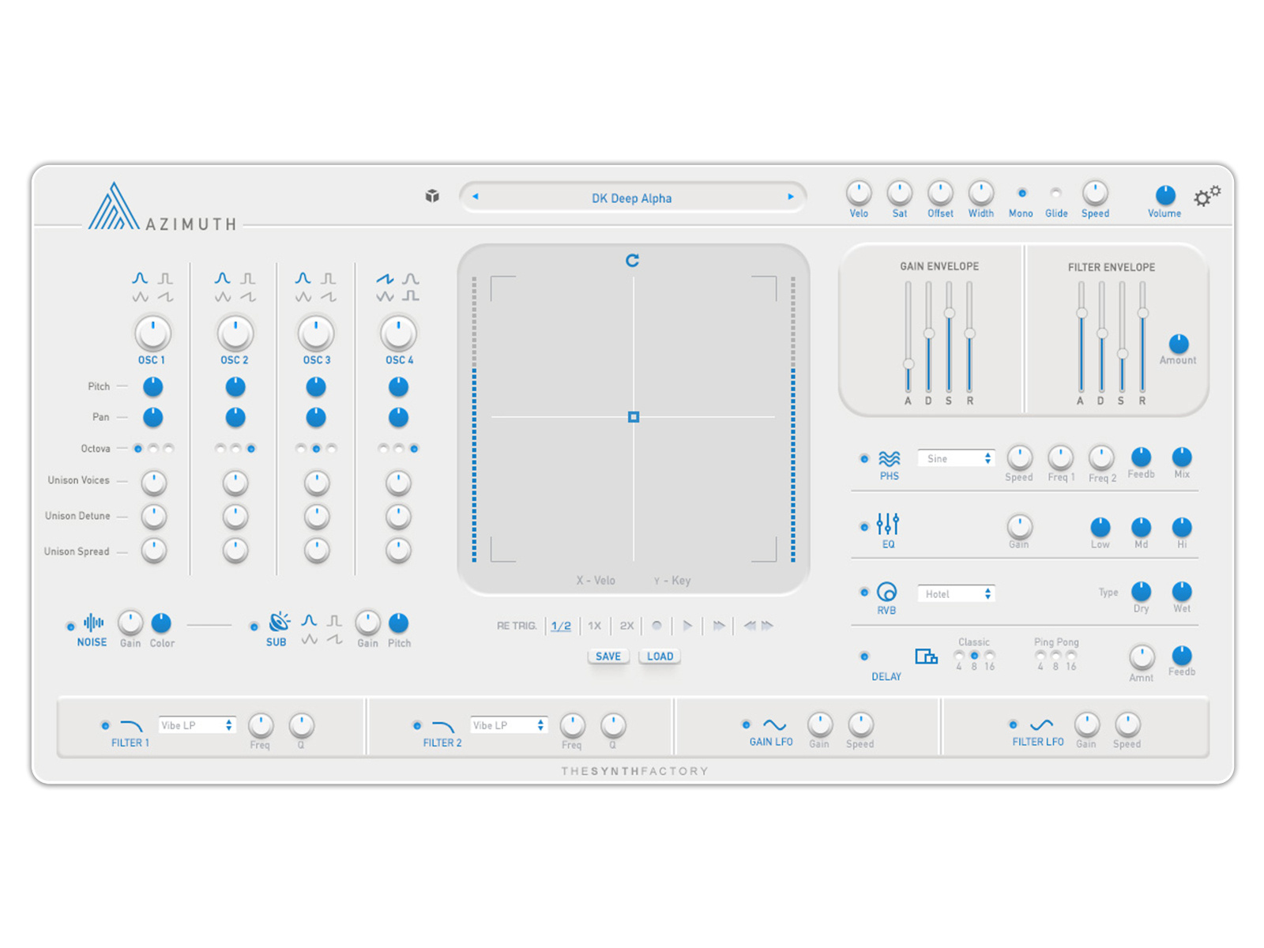Toggle the PHS phaser effect on
This screenshot has height=948, width=1264.
click(x=863, y=458)
